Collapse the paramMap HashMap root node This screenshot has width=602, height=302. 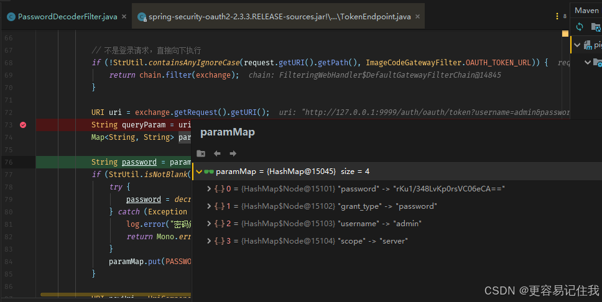(199, 172)
